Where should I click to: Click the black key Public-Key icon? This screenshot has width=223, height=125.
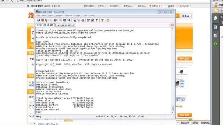coord(97,20)
